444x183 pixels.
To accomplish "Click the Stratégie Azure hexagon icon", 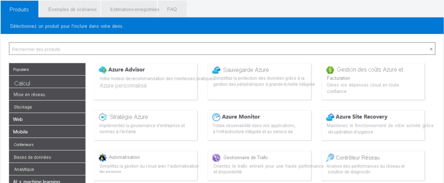I will click(x=103, y=117).
